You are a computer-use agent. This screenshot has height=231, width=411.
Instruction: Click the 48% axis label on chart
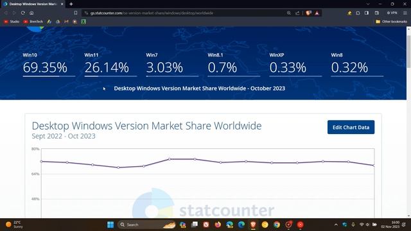[x=35, y=199]
